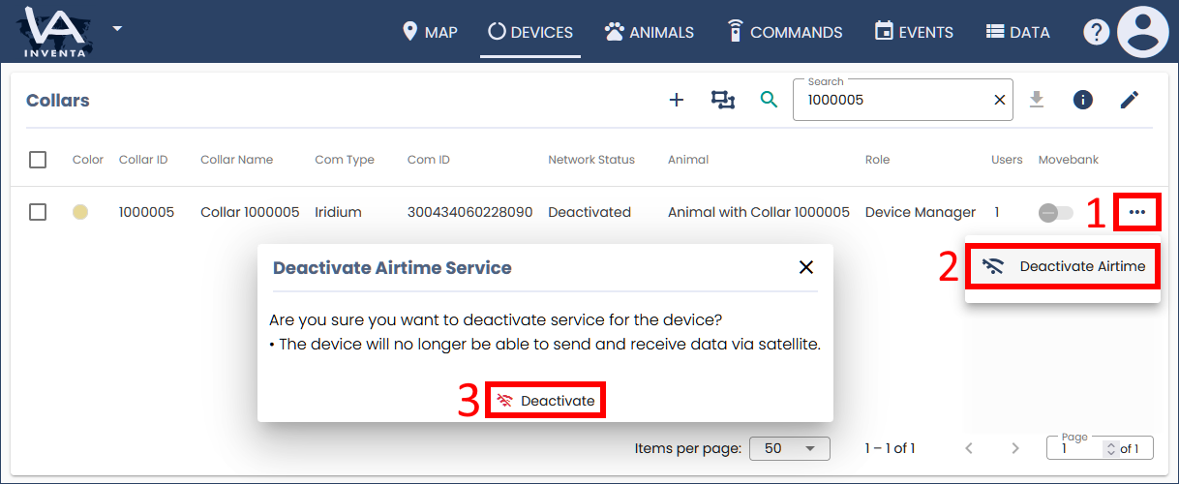1179x484 pixels.
Task: Toggle the Movebank switch for Collar 1000005
Action: 1055,212
